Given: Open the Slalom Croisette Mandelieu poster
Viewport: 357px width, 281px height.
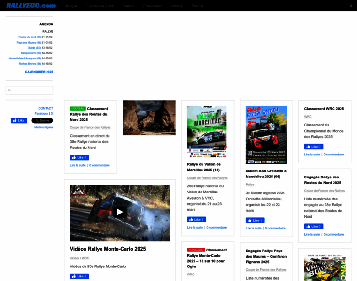Looking at the screenshot, I should 266,135.
